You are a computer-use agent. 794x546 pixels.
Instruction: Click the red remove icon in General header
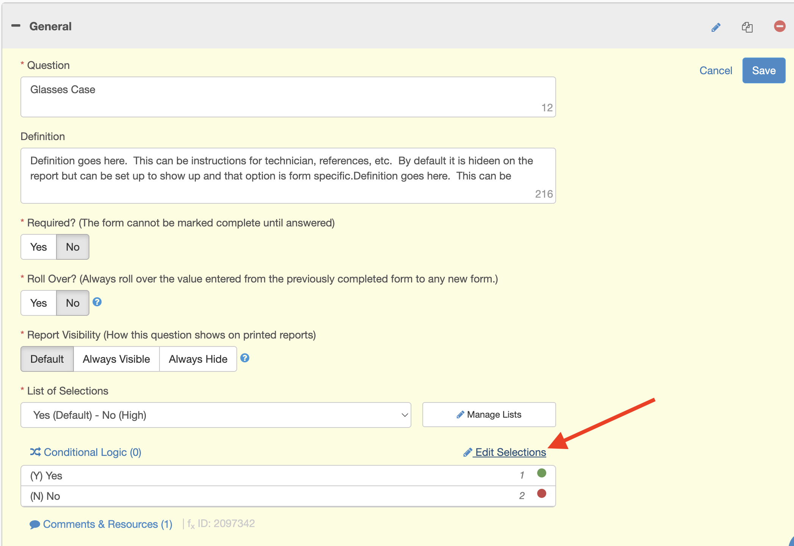779,26
